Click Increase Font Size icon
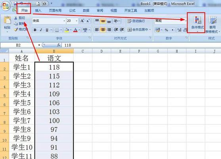 point(82,21)
